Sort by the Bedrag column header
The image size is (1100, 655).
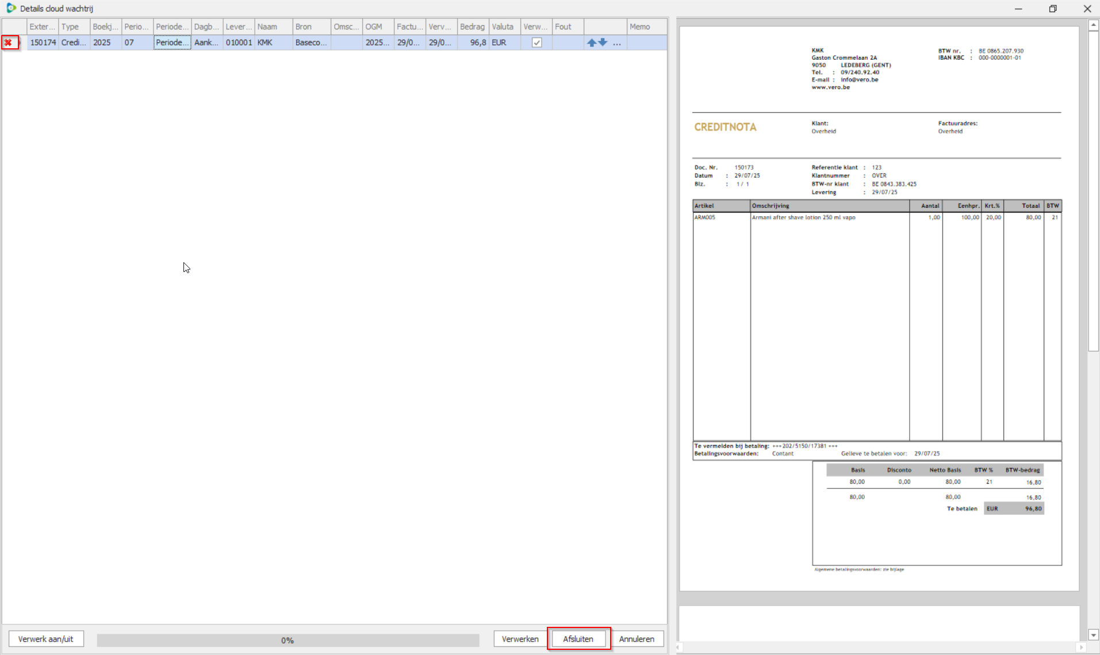point(472,26)
